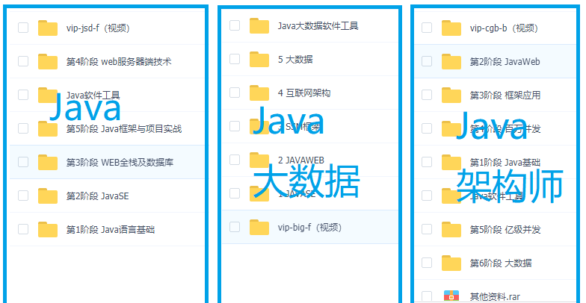Click the text 2 JAVAWEB
This screenshot has width=586, height=303.
pos(300,160)
